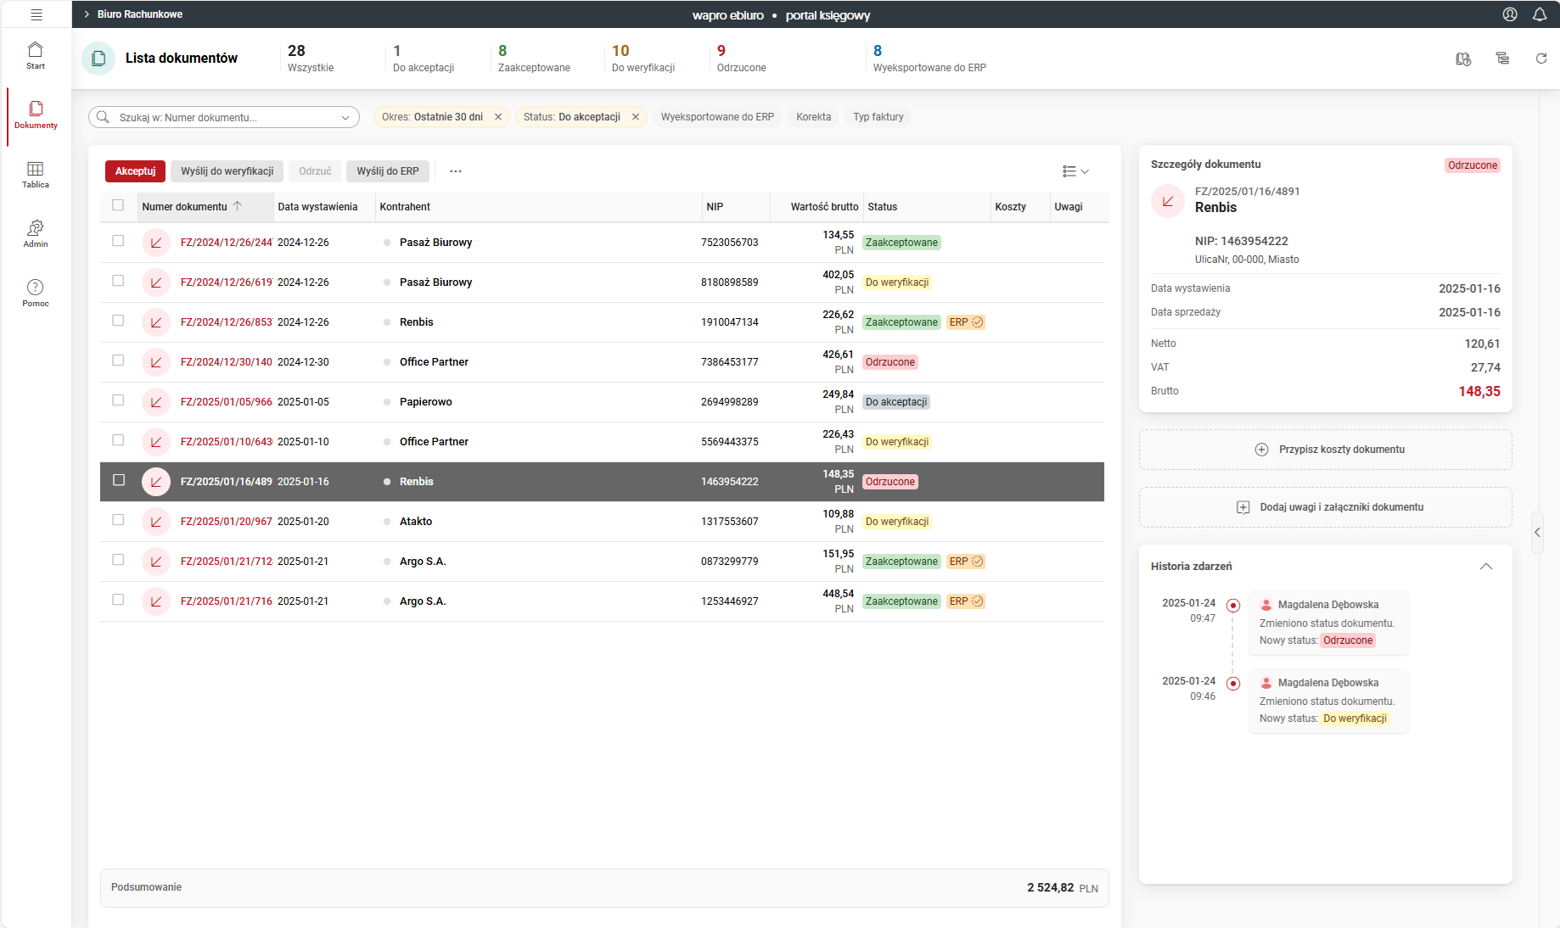Click the search magnifier icon
This screenshot has width=1560, height=928.
pyautogui.click(x=103, y=117)
